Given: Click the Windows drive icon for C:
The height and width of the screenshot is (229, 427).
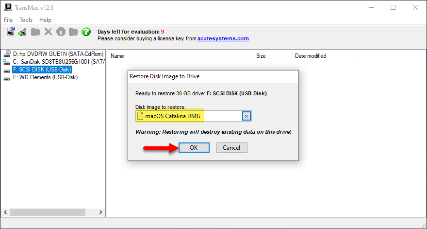Looking at the screenshot, I should pyautogui.click(x=7, y=62).
